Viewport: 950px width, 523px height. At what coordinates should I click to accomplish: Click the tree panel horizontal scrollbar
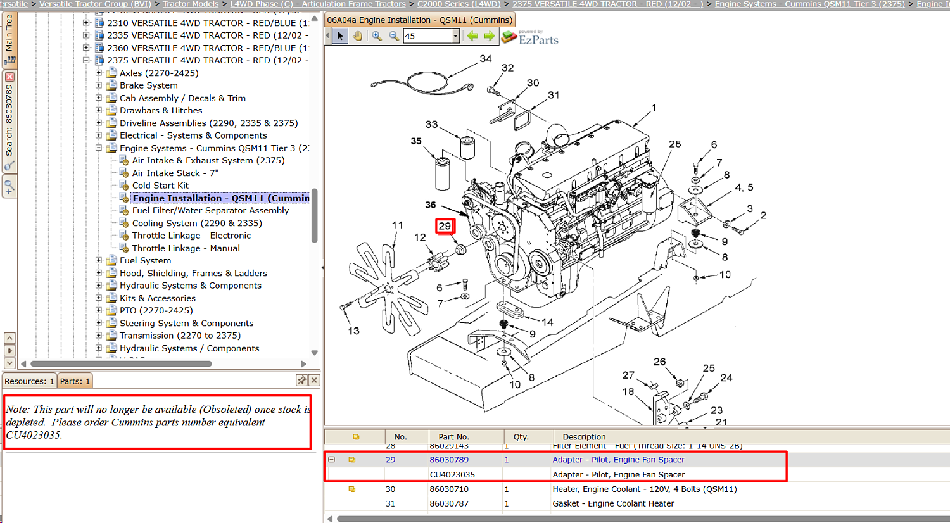pos(120,363)
